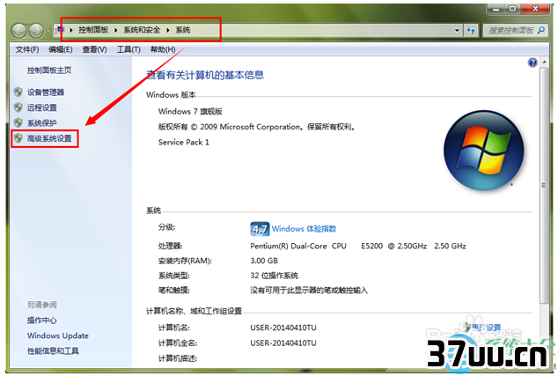This screenshot has height=376, width=558.
Task: Click the 32 位操作系统 value
Action: (x=274, y=276)
